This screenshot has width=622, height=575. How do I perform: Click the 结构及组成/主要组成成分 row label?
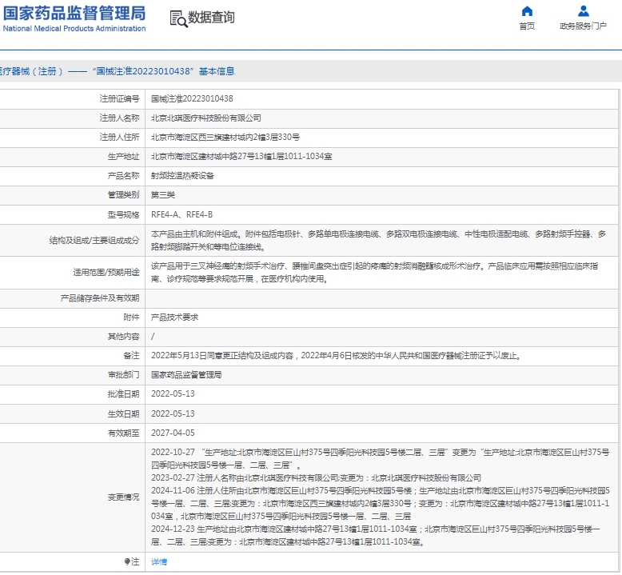click(x=94, y=241)
